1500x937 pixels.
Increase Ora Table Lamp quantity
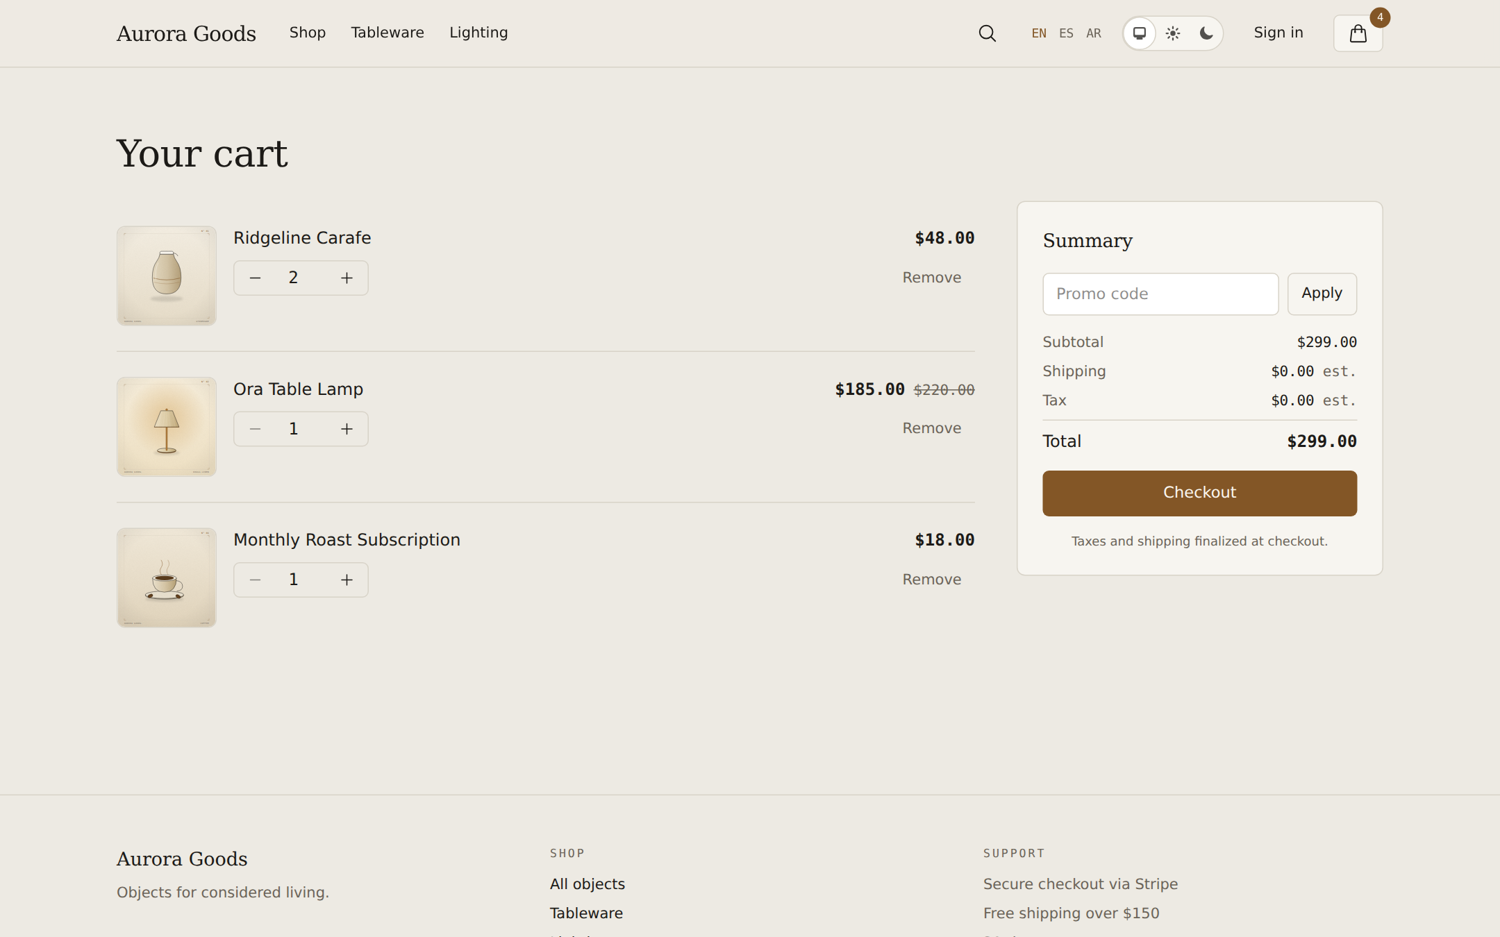pos(347,429)
